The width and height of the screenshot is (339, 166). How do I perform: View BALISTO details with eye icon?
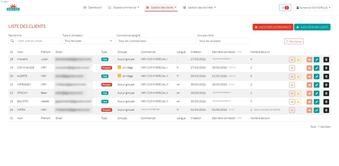(310, 102)
